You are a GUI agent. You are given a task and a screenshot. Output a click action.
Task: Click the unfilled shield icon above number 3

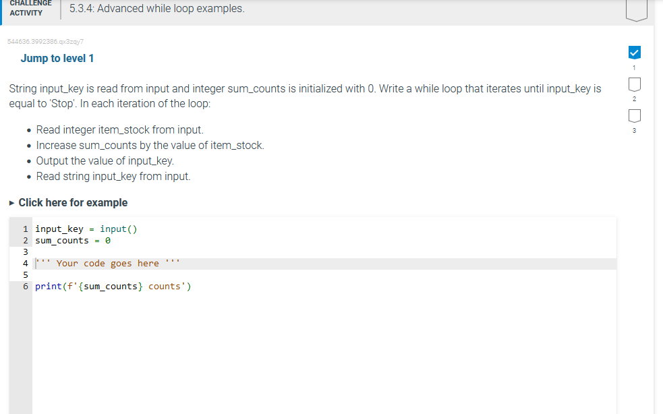[x=634, y=115]
